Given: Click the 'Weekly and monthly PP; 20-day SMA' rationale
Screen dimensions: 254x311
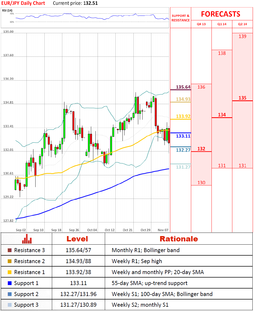Looking at the screenshot, I should tap(158, 272).
